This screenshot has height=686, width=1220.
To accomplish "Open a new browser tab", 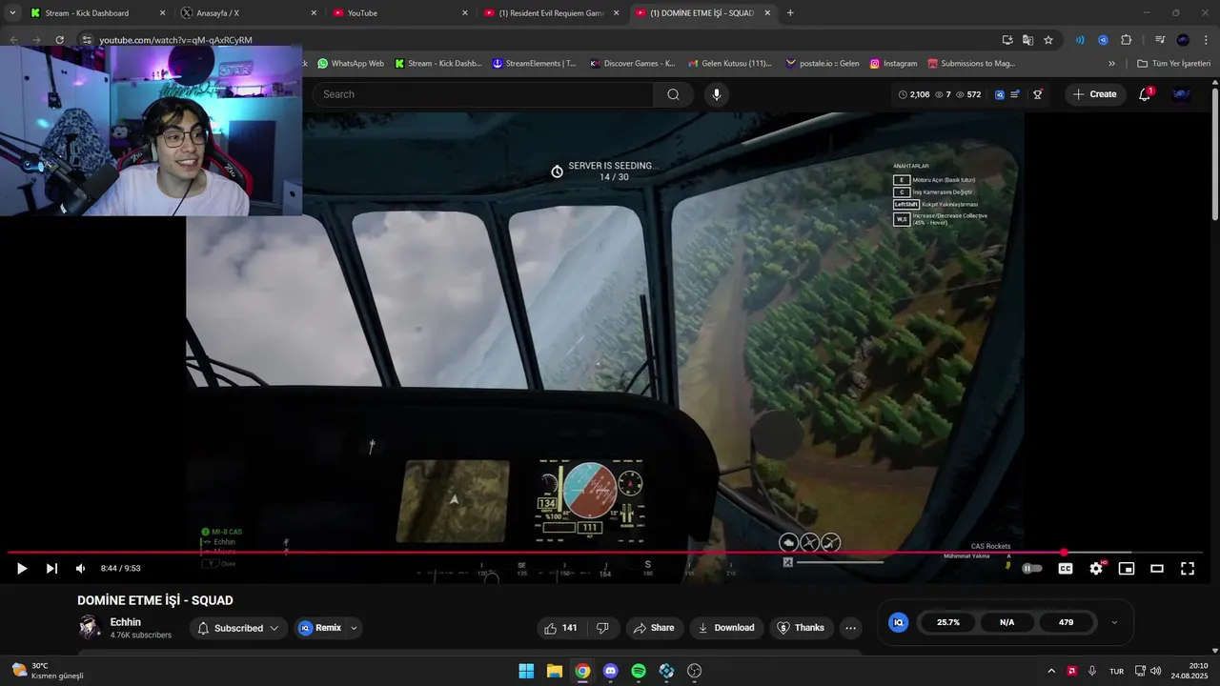I will click(x=790, y=13).
